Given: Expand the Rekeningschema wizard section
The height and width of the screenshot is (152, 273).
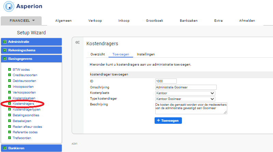Looking at the screenshot, I should coord(31,50).
